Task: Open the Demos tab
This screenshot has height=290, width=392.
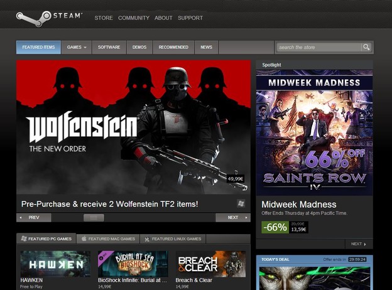Action: 139,47
